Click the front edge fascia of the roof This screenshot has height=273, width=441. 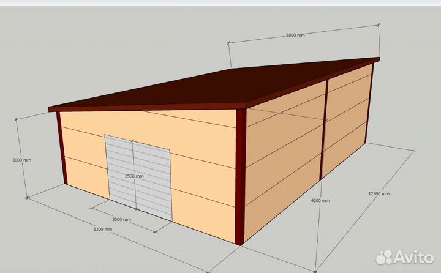point(147,108)
